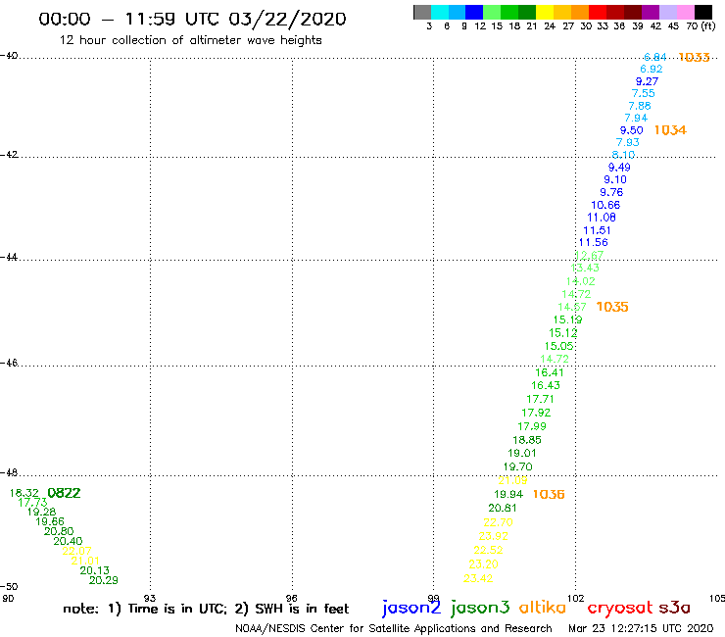
Task: Click the yellow swatch in the color scale
Action: [545, 12]
